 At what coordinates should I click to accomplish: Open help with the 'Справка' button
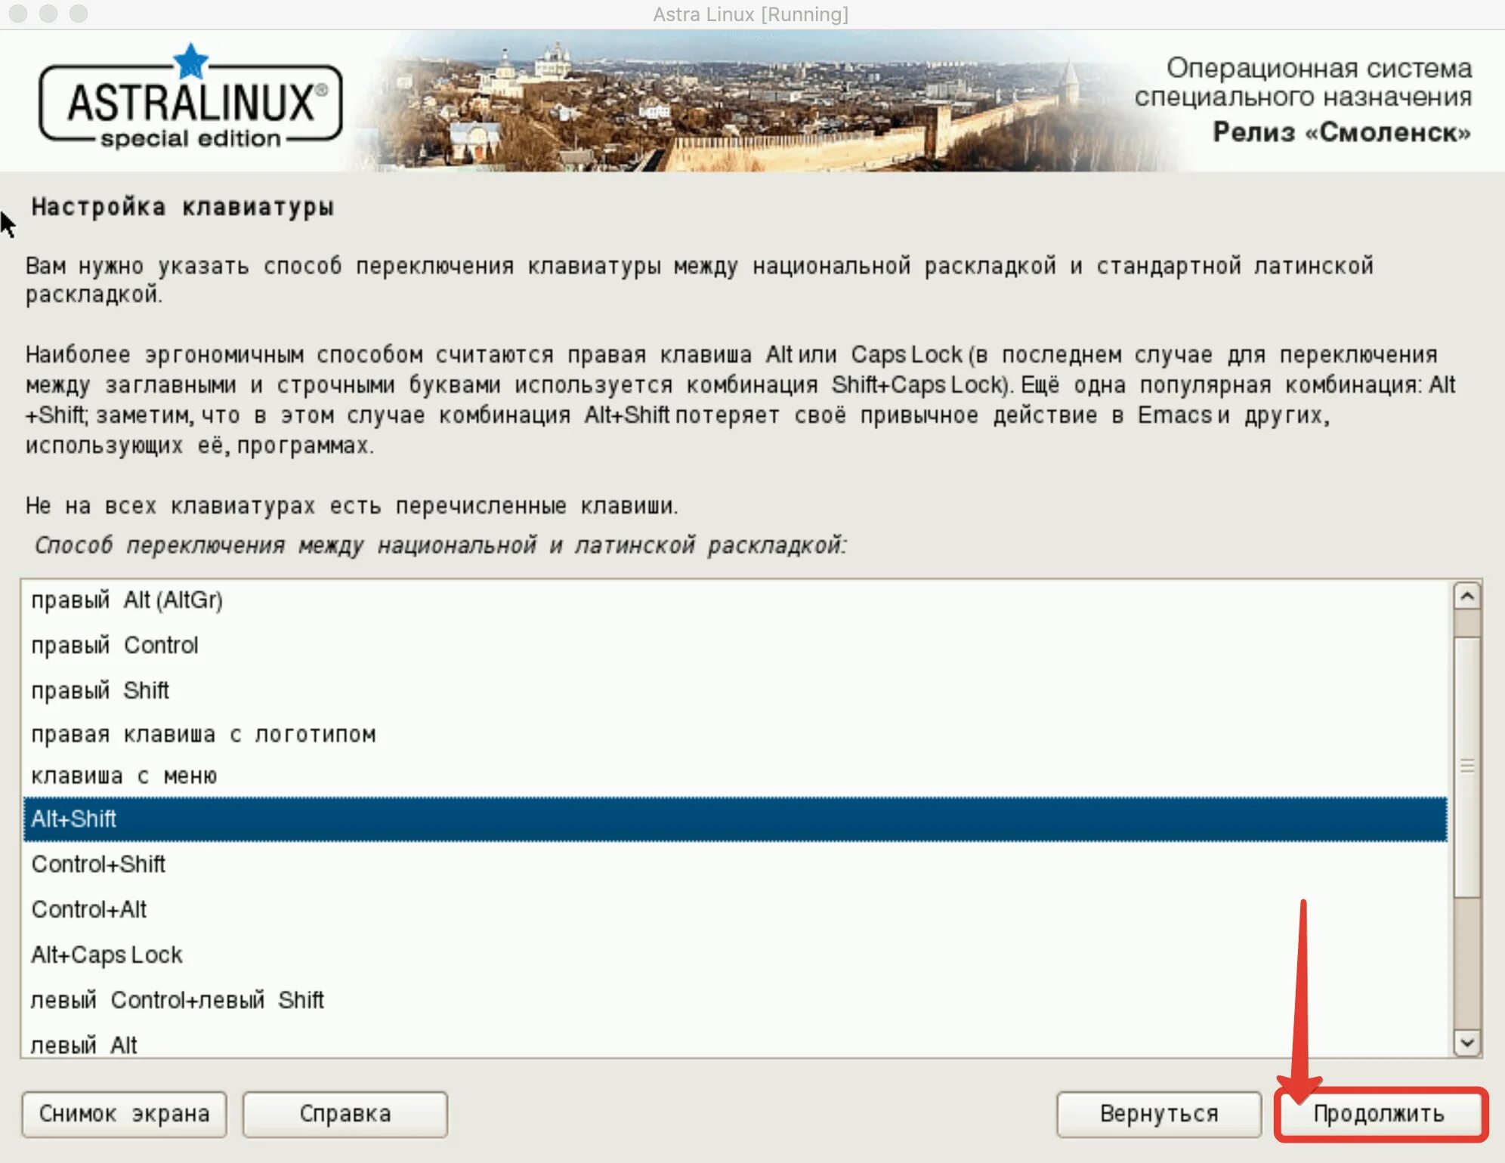(x=345, y=1114)
